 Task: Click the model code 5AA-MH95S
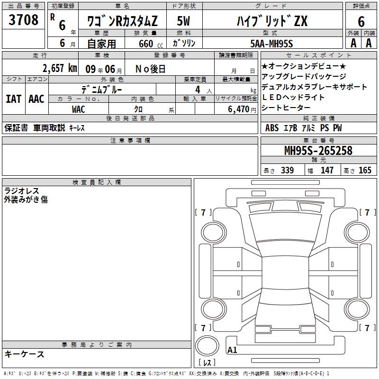point(272,44)
